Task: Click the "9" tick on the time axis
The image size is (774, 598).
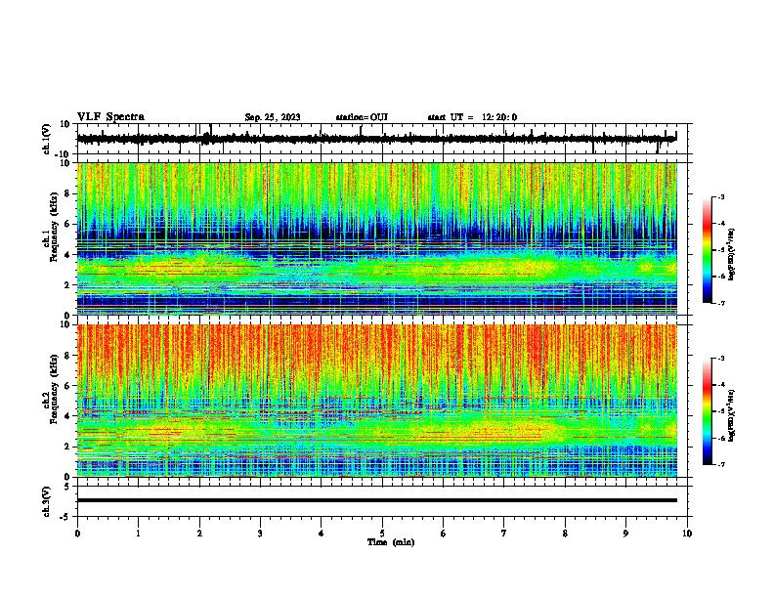Action: click(625, 534)
